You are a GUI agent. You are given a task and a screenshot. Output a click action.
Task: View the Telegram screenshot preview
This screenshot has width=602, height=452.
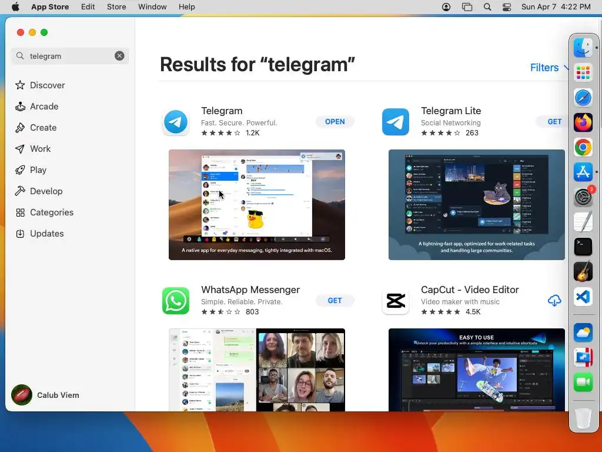(x=257, y=205)
